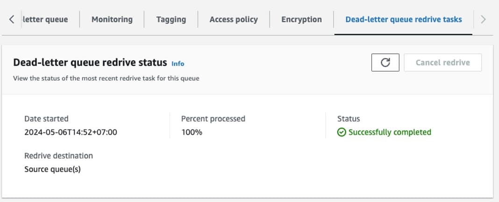Click the Source queue(s) destination value
Viewport: 499px width, 202px height.
[x=52, y=169]
